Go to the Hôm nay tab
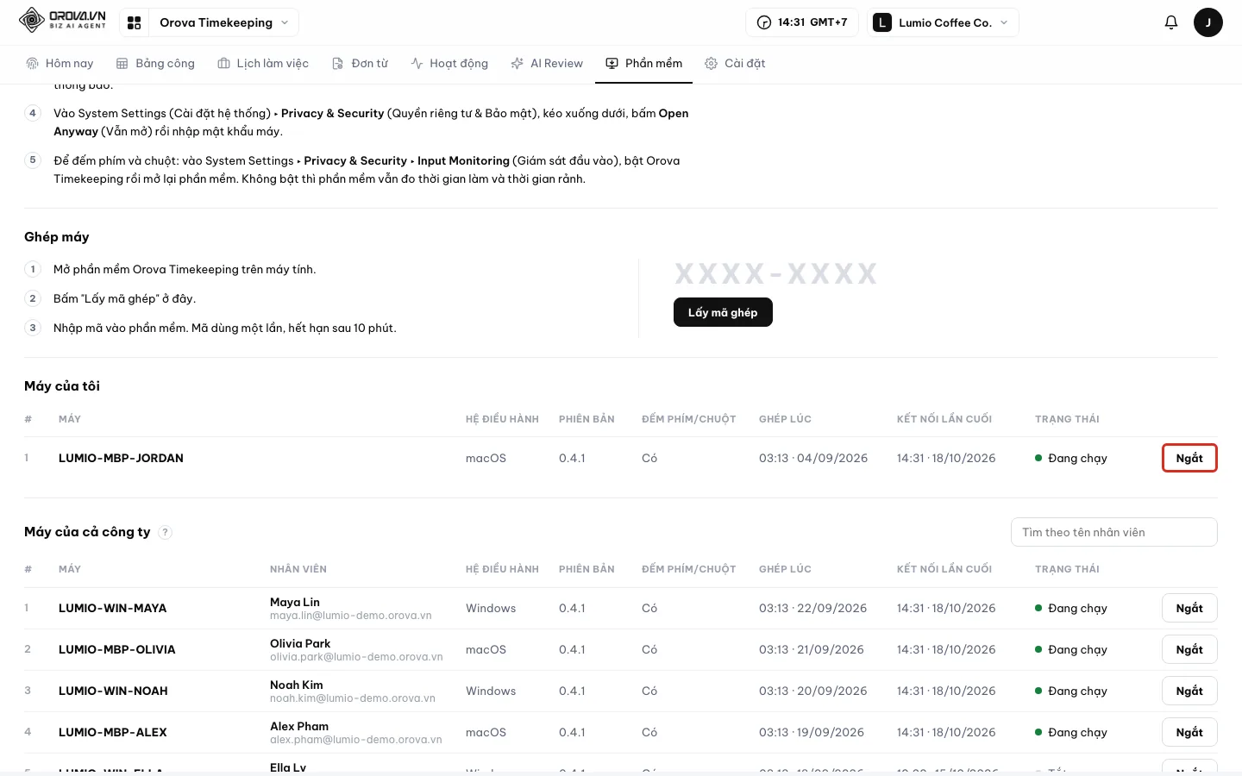1242x776 pixels. (x=60, y=63)
